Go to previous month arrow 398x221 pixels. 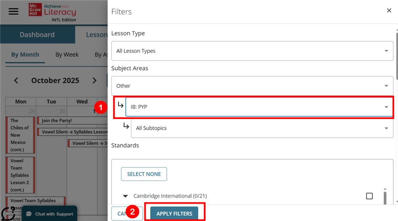coord(16,81)
